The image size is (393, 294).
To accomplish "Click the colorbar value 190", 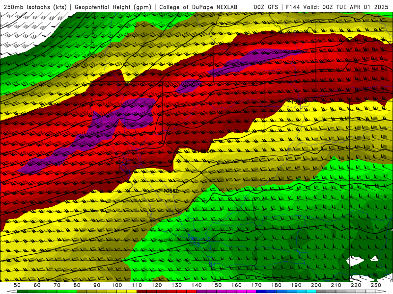I will [x=296, y=285].
